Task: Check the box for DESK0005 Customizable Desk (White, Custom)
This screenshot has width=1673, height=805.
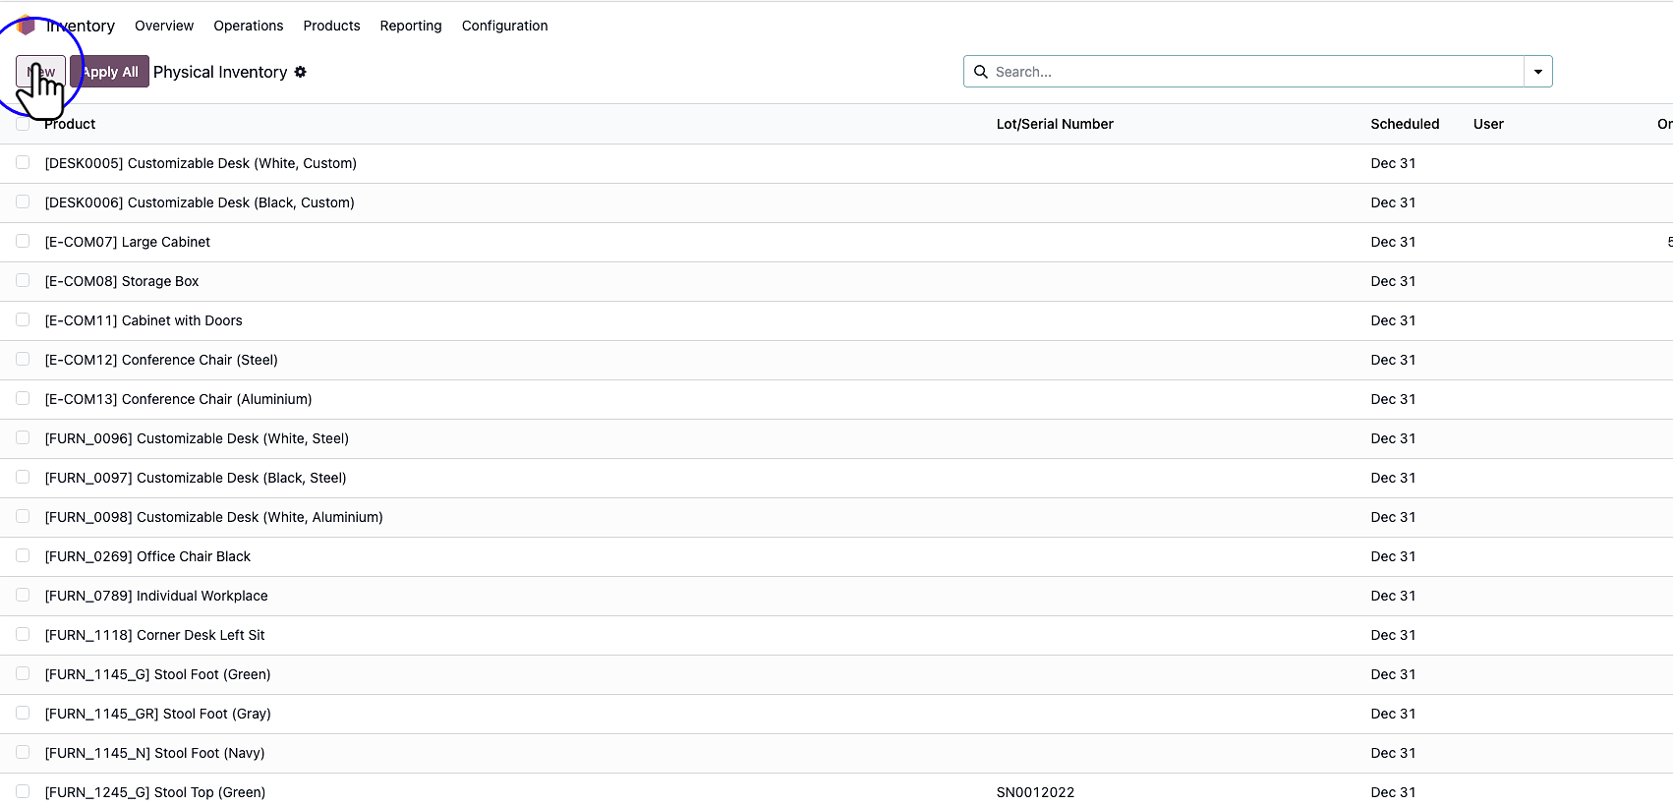Action: [x=23, y=163]
